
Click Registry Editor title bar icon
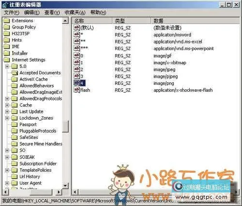(x=5, y=5)
